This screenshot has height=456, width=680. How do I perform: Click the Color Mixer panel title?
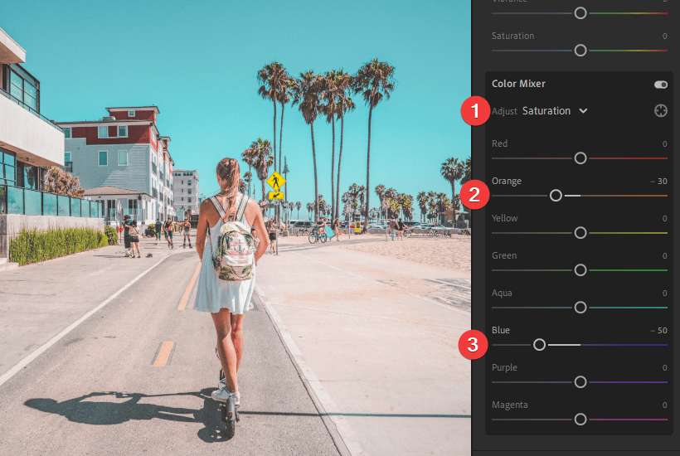click(x=518, y=84)
